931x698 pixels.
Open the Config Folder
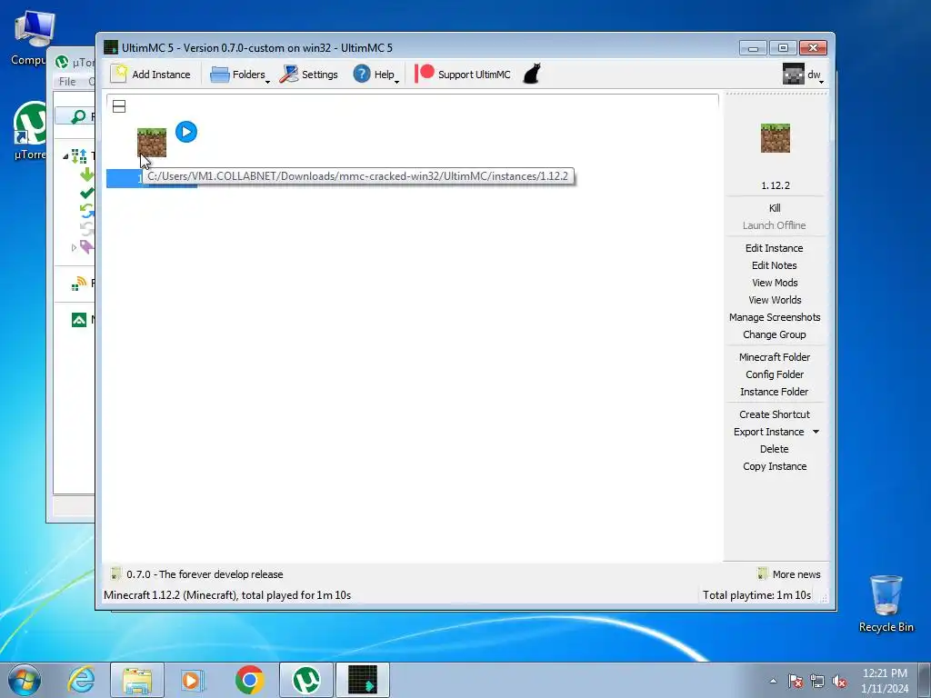[775, 374]
